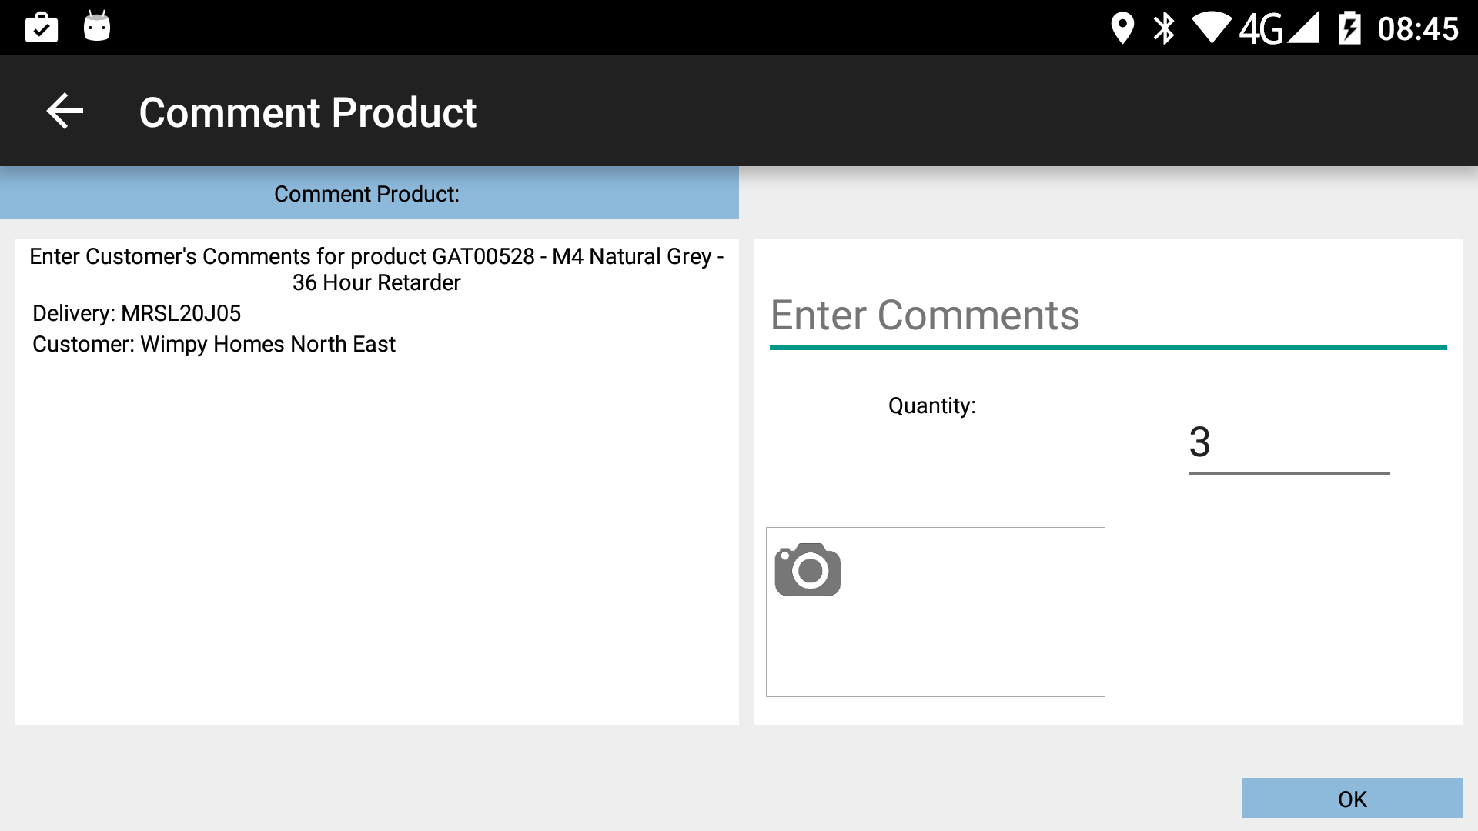The height and width of the screenshot is (831, 1478).
Task: Edit the Quantity value field
Action: coord(1289,444)
